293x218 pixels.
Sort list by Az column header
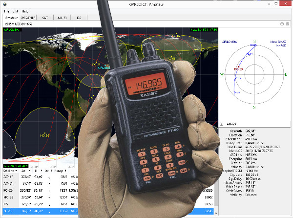pyautogui.click(x=25, y=171)
